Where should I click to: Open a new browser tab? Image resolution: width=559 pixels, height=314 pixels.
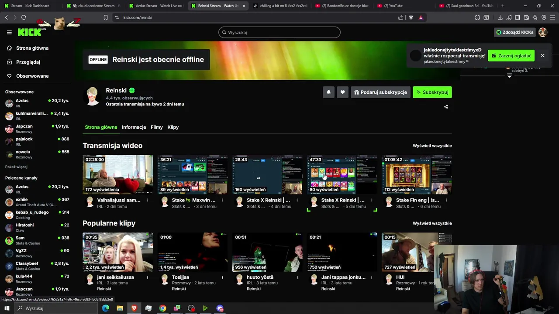pyautogui.click(x=503, y=6)
